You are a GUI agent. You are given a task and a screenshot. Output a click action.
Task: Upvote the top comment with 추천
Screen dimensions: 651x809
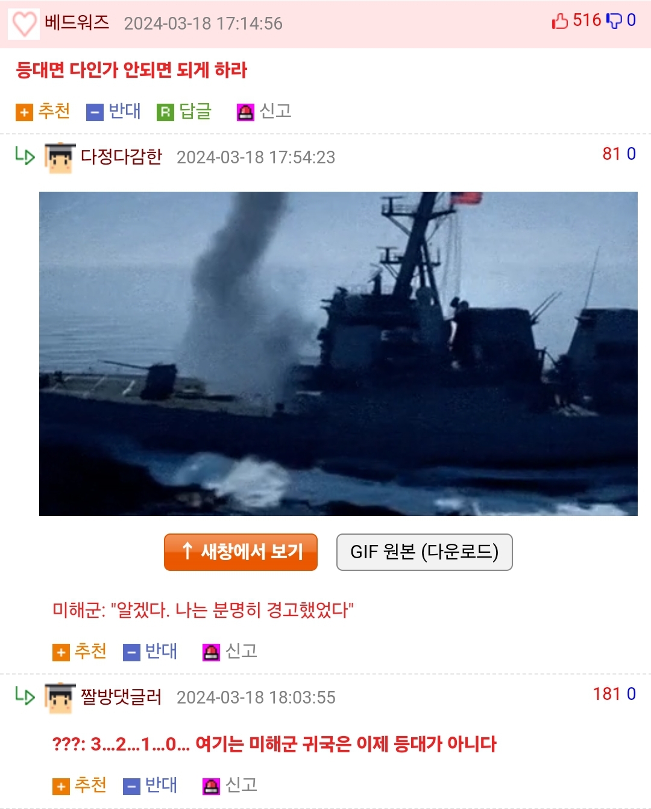[43, 112]
